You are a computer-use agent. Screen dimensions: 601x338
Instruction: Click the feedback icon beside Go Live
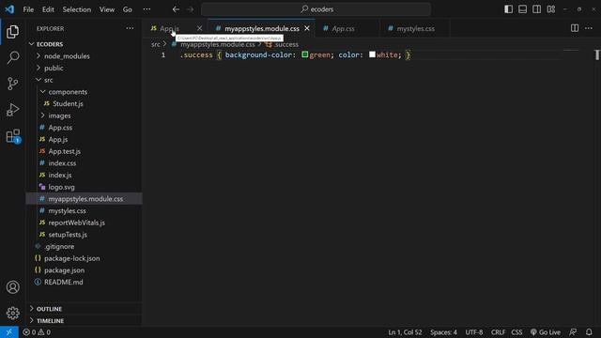(573, 332)
